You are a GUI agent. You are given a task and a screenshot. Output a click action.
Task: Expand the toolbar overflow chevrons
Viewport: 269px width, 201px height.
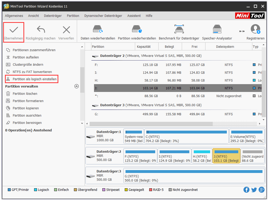(x=242, y=31)
